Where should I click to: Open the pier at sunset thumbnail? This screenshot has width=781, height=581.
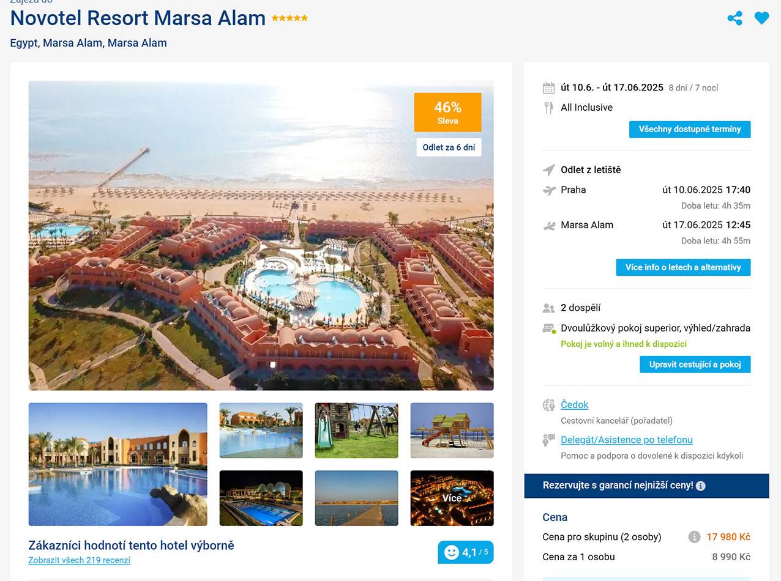point(356,498)
